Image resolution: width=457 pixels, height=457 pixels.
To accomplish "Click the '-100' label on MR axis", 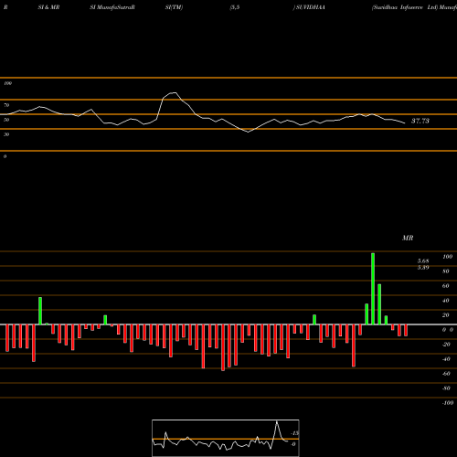I will [x=448, y=403].
